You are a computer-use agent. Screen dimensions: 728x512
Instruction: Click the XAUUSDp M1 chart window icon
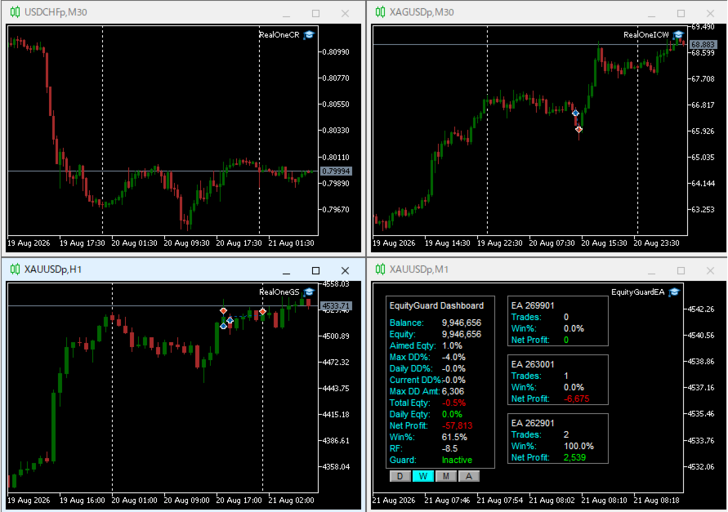coord(380,269)
